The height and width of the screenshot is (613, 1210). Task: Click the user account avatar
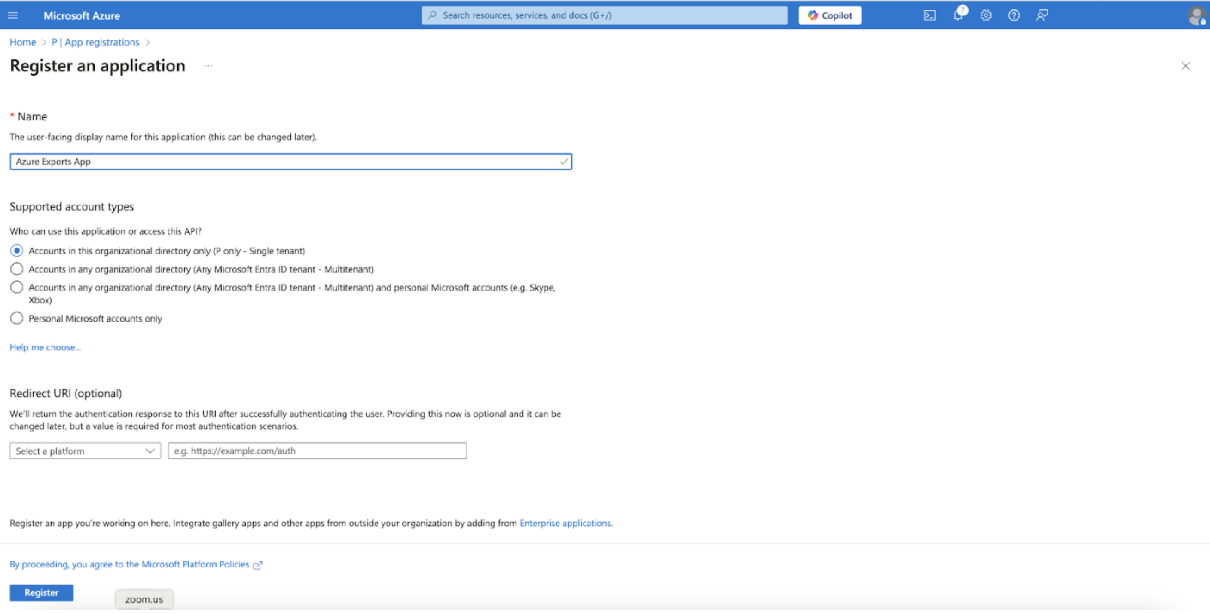point(1195,15)
